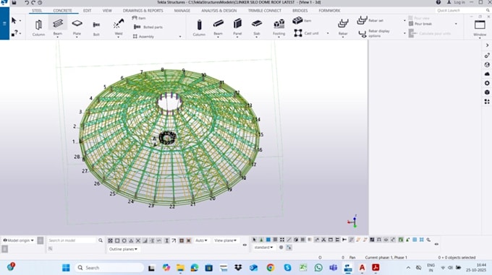
Task: Open the View plane dropdown
Action: pos(225,240)
